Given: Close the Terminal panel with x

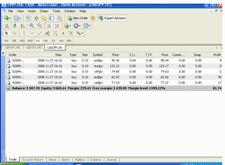Looking at the screenshot, I should (3, 53).
